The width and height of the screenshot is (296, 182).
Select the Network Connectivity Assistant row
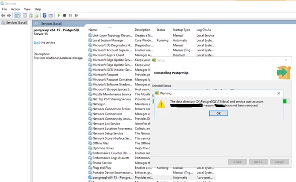(x=119, y=119)
